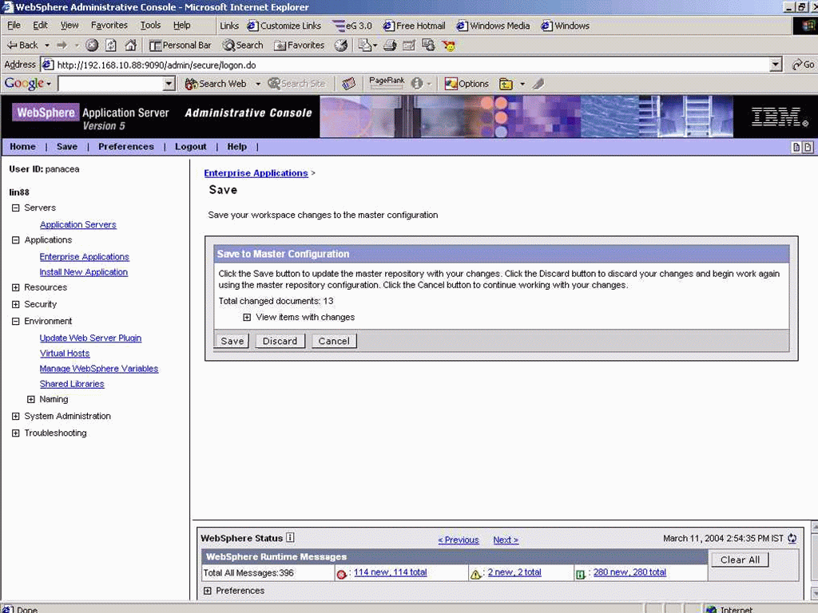Open the Personal Bar toolbar item
Screen dimensions: 818x613
181,45
